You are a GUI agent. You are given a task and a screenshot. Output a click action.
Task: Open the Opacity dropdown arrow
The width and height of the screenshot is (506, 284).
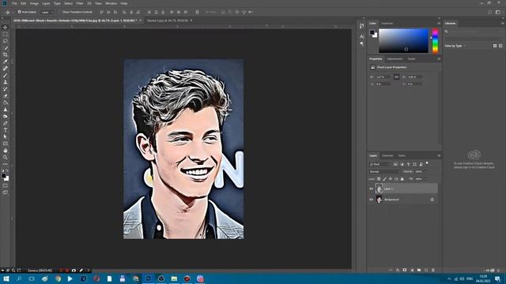[x=425, y=172]
